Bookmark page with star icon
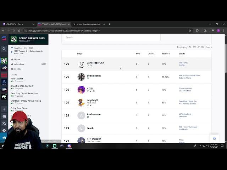This screenshot has width=227, height=170. pos(190,31)
